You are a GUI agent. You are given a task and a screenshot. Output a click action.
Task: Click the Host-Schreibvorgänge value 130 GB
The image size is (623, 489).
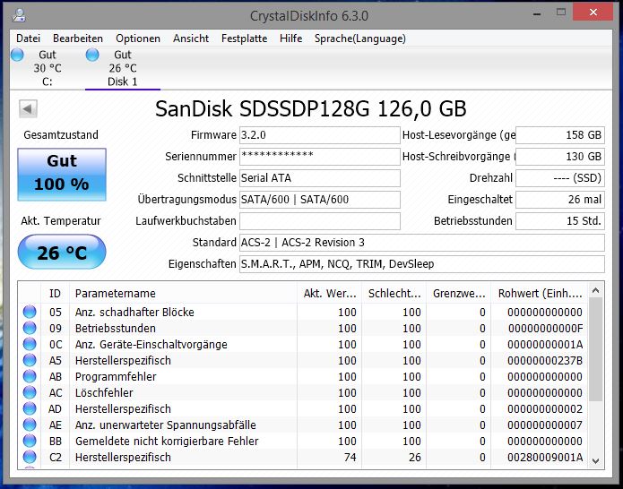tap(560, 157)
